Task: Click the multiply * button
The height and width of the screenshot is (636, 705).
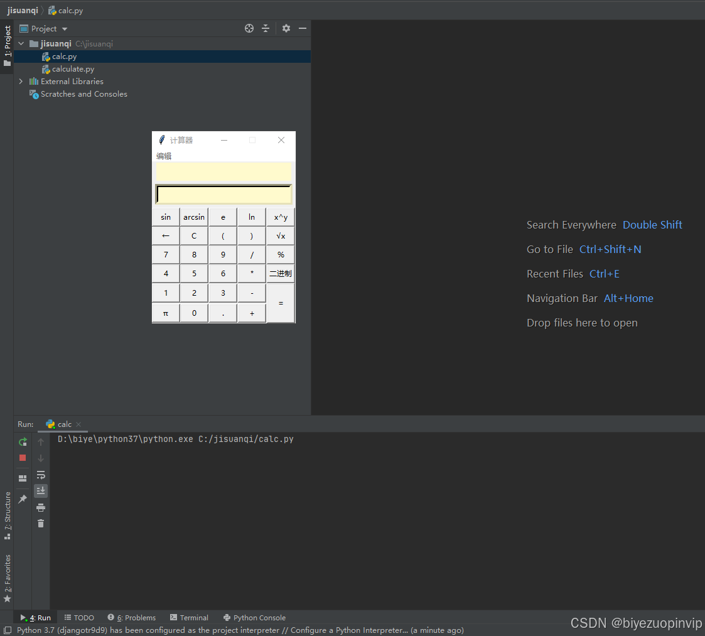Action: [252, 274]
